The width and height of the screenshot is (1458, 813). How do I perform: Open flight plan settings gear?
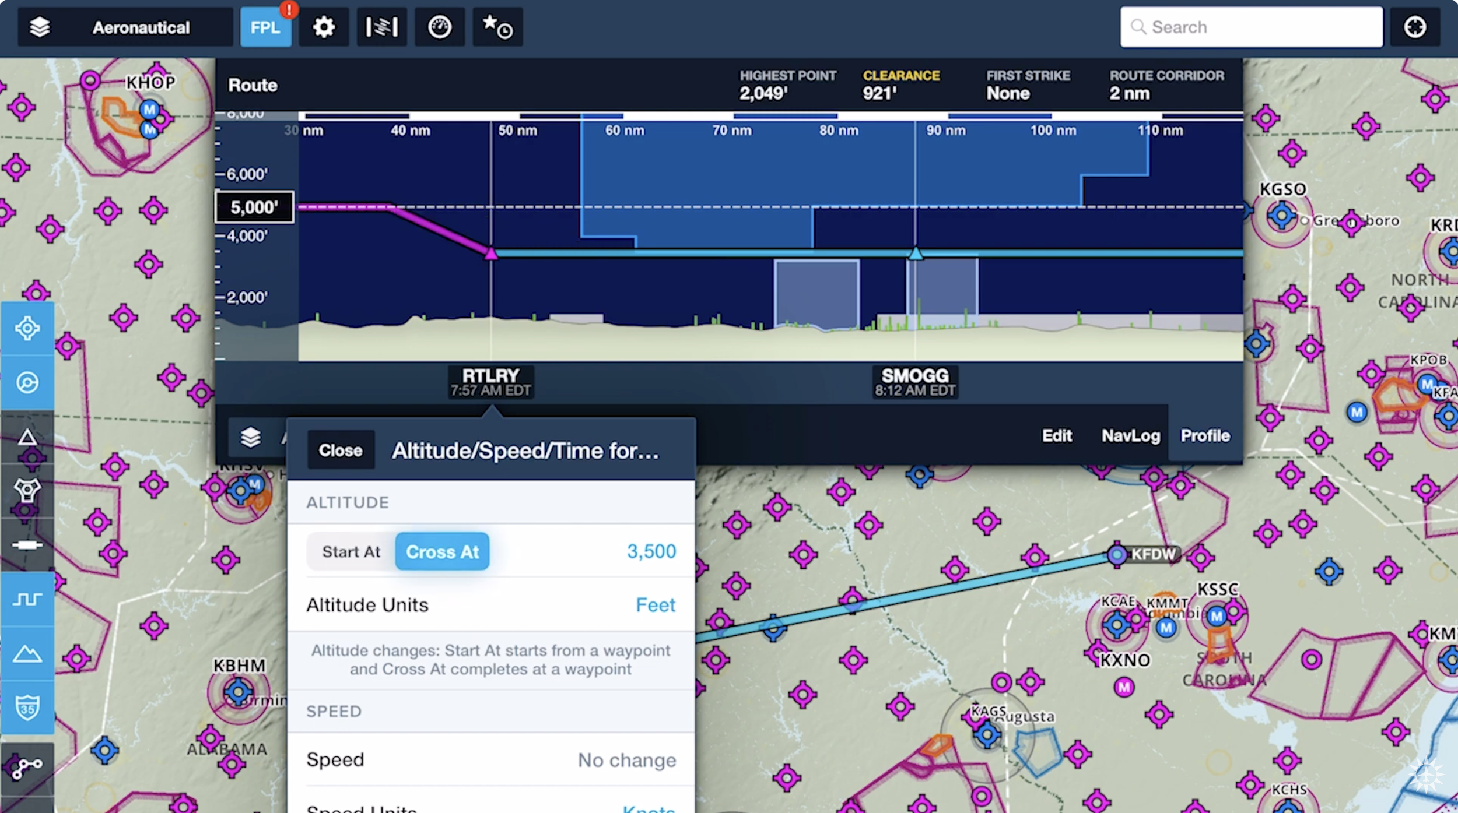pos(324,27)
